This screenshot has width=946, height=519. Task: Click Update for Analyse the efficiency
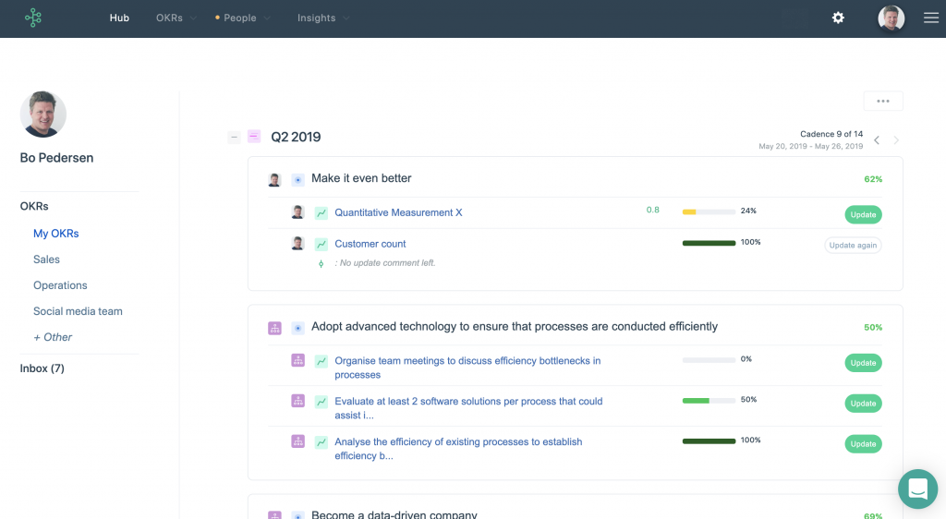point(864,443)
